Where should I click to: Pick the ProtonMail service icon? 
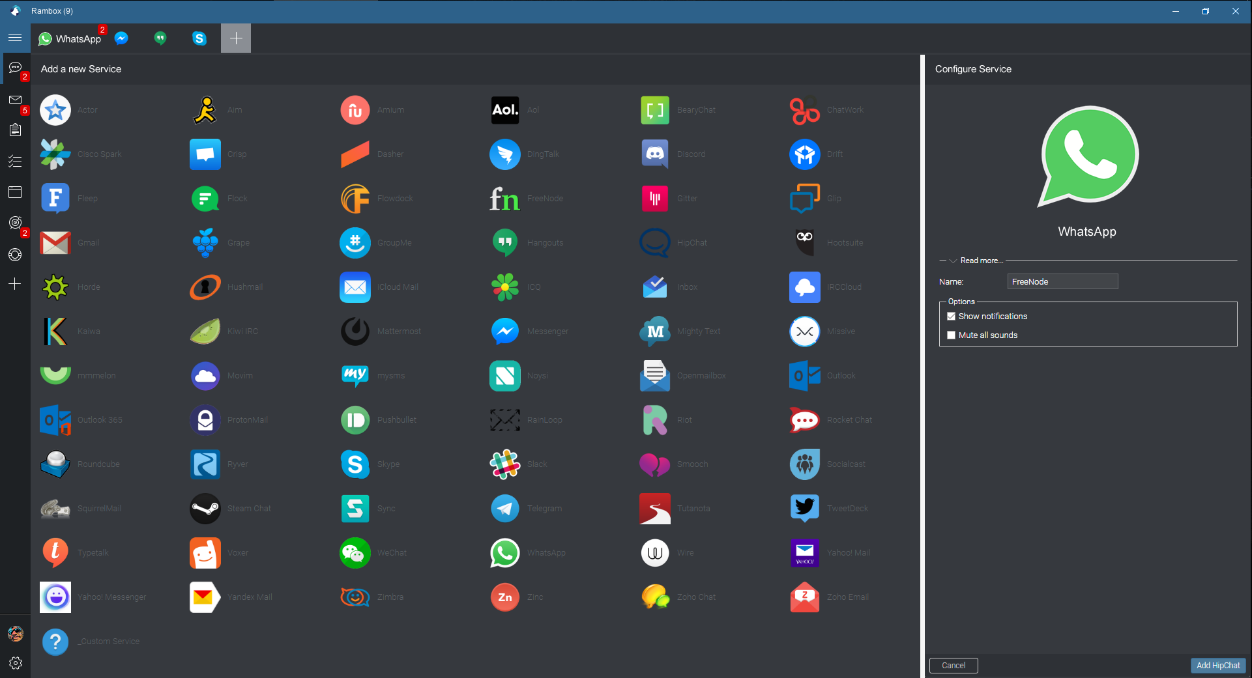(205, 420)
